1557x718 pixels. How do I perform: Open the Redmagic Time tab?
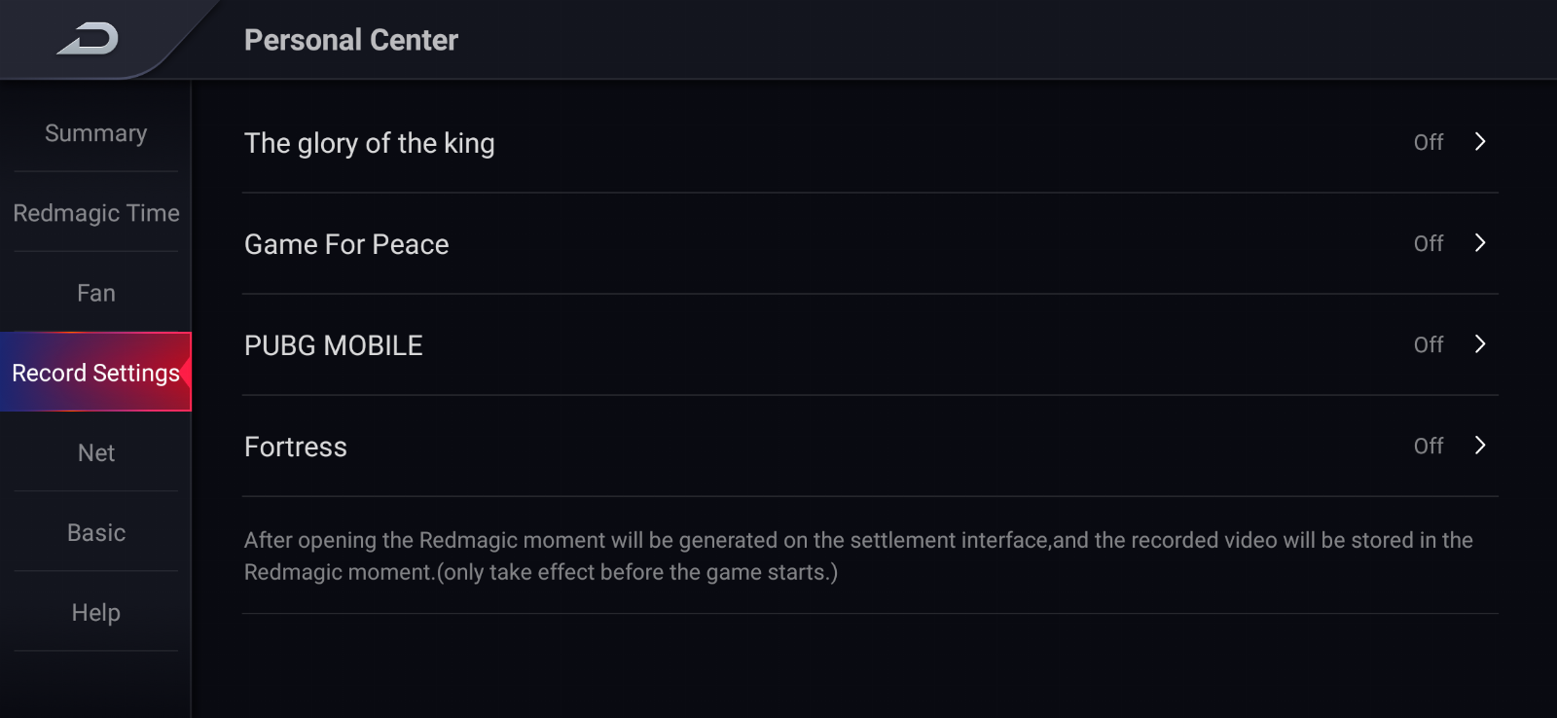(x=95, y=213)
